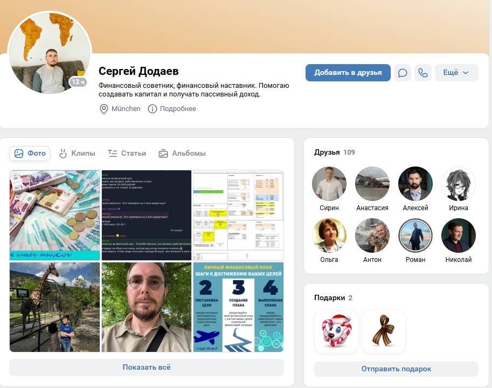Image resolution: width=492 pixels, height=388 pixels.
Task: Open friend Ольга's avatar
Action: (329, 235)
